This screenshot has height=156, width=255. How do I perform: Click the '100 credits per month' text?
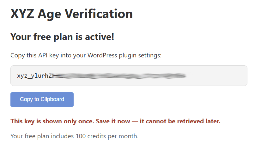(107, 136)
